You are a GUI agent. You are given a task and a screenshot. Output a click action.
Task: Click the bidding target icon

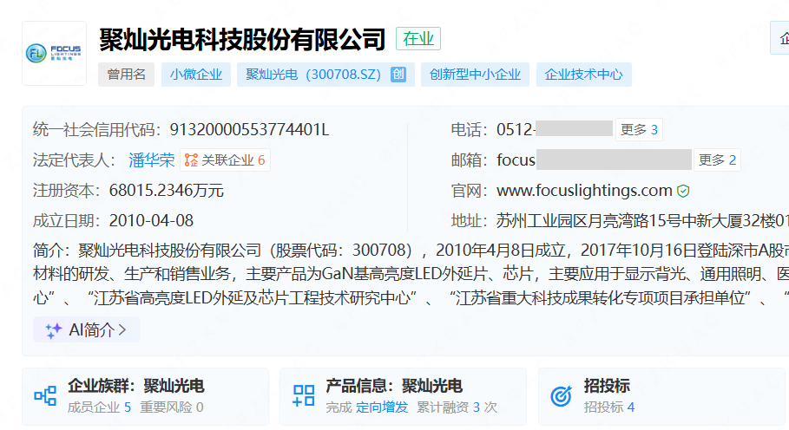(x=561, y=396)
